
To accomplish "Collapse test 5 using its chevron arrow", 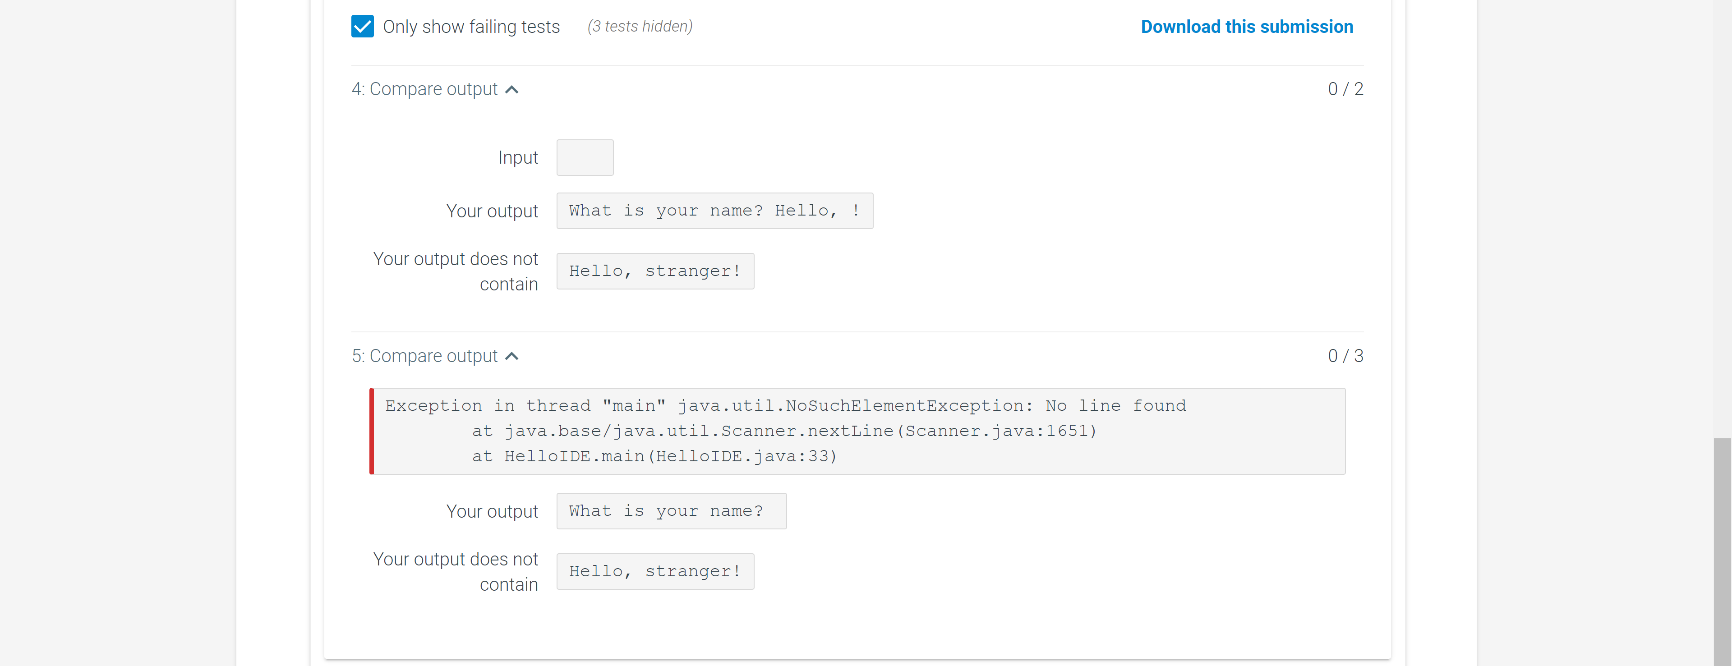I will (511, 357).
